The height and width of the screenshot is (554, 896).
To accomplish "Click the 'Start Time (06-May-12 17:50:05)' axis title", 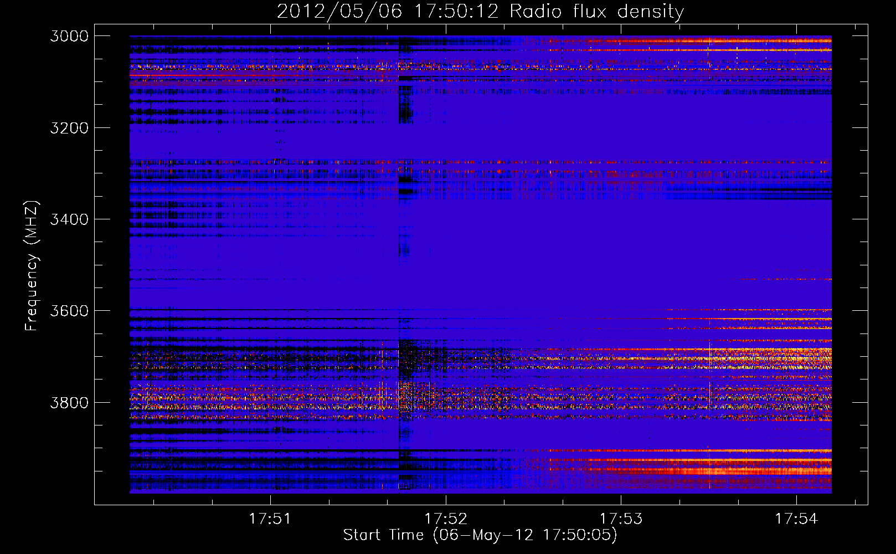I will point(480,535).
